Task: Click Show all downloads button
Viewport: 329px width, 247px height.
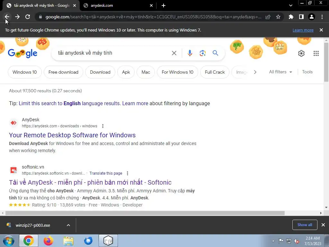Action: [x=305, y=225]
